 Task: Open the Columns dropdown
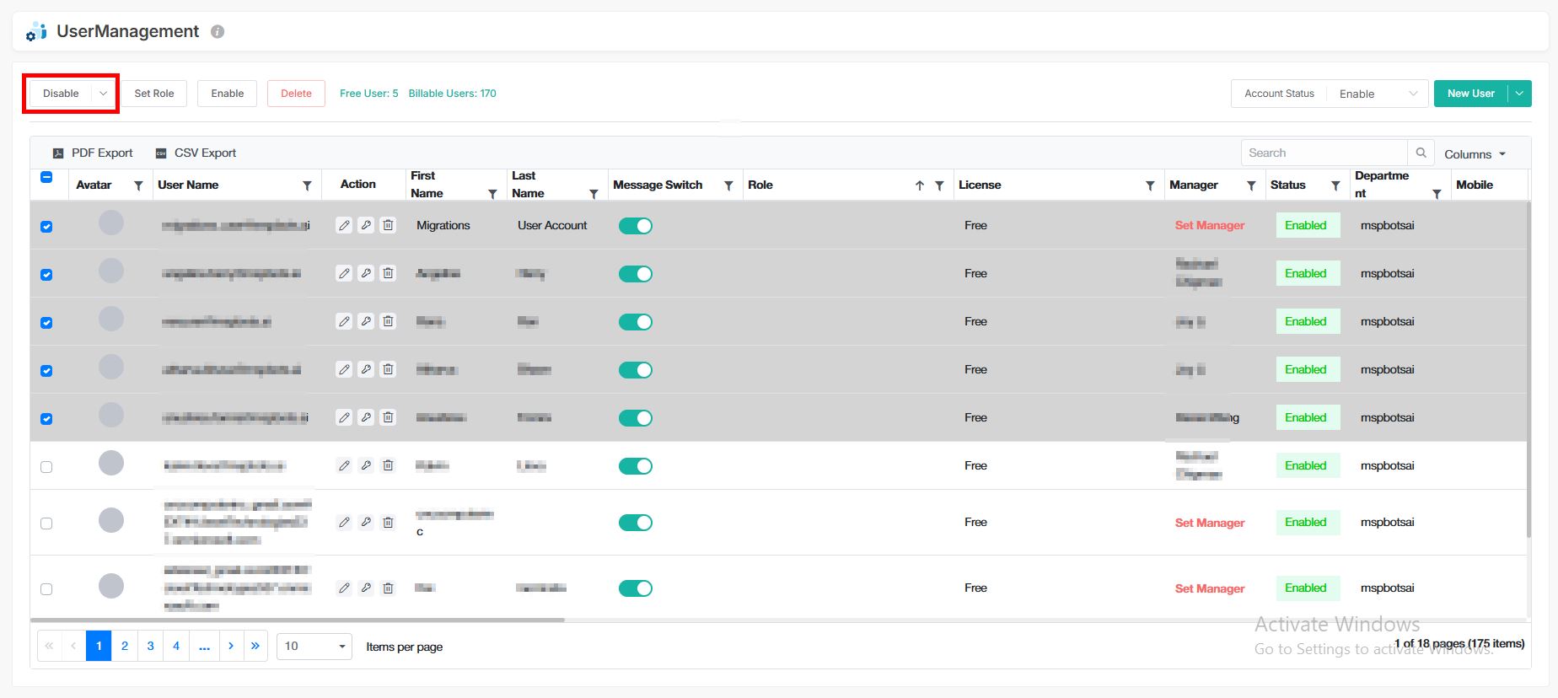coord(1475,154)
